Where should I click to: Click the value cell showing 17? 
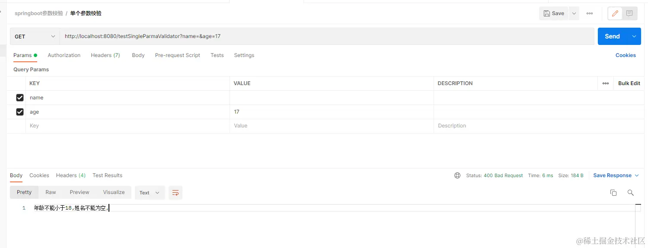point(332,112)
